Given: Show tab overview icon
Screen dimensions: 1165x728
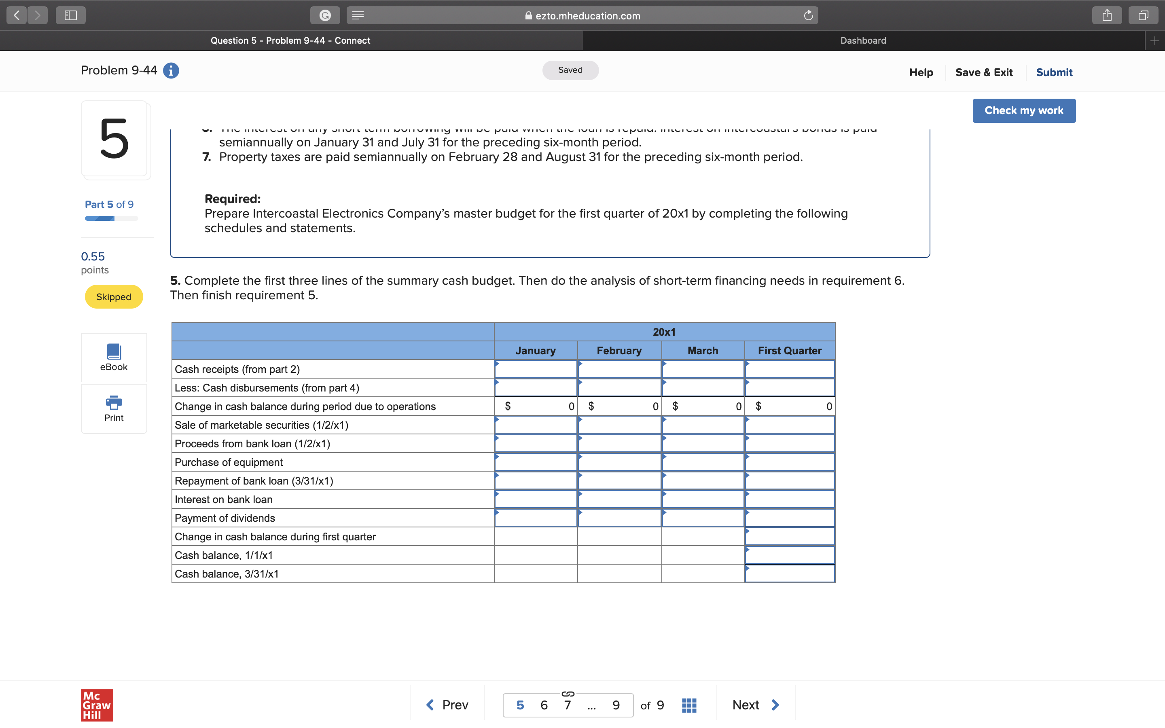Looking at the screenshot, I should click(x=1143, y=15).
